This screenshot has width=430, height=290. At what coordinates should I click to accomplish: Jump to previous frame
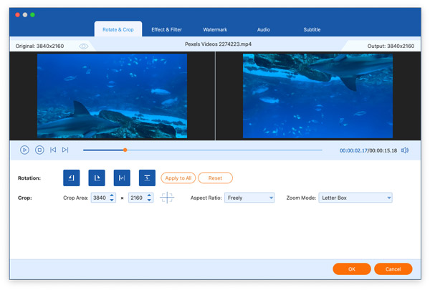(x=53, y=150)
